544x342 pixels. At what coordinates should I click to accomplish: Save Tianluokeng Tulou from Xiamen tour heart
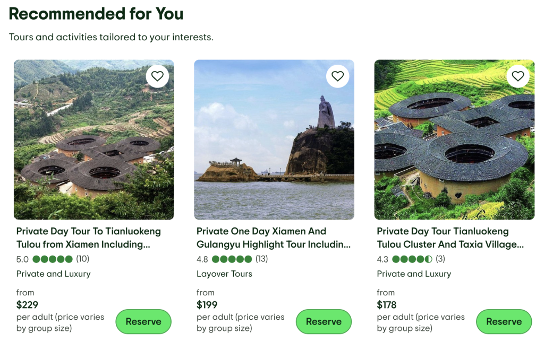coord(157,76)
